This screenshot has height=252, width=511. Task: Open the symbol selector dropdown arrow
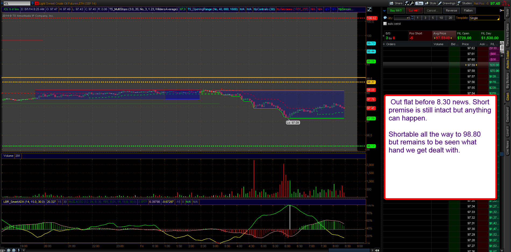pos(33,3)
